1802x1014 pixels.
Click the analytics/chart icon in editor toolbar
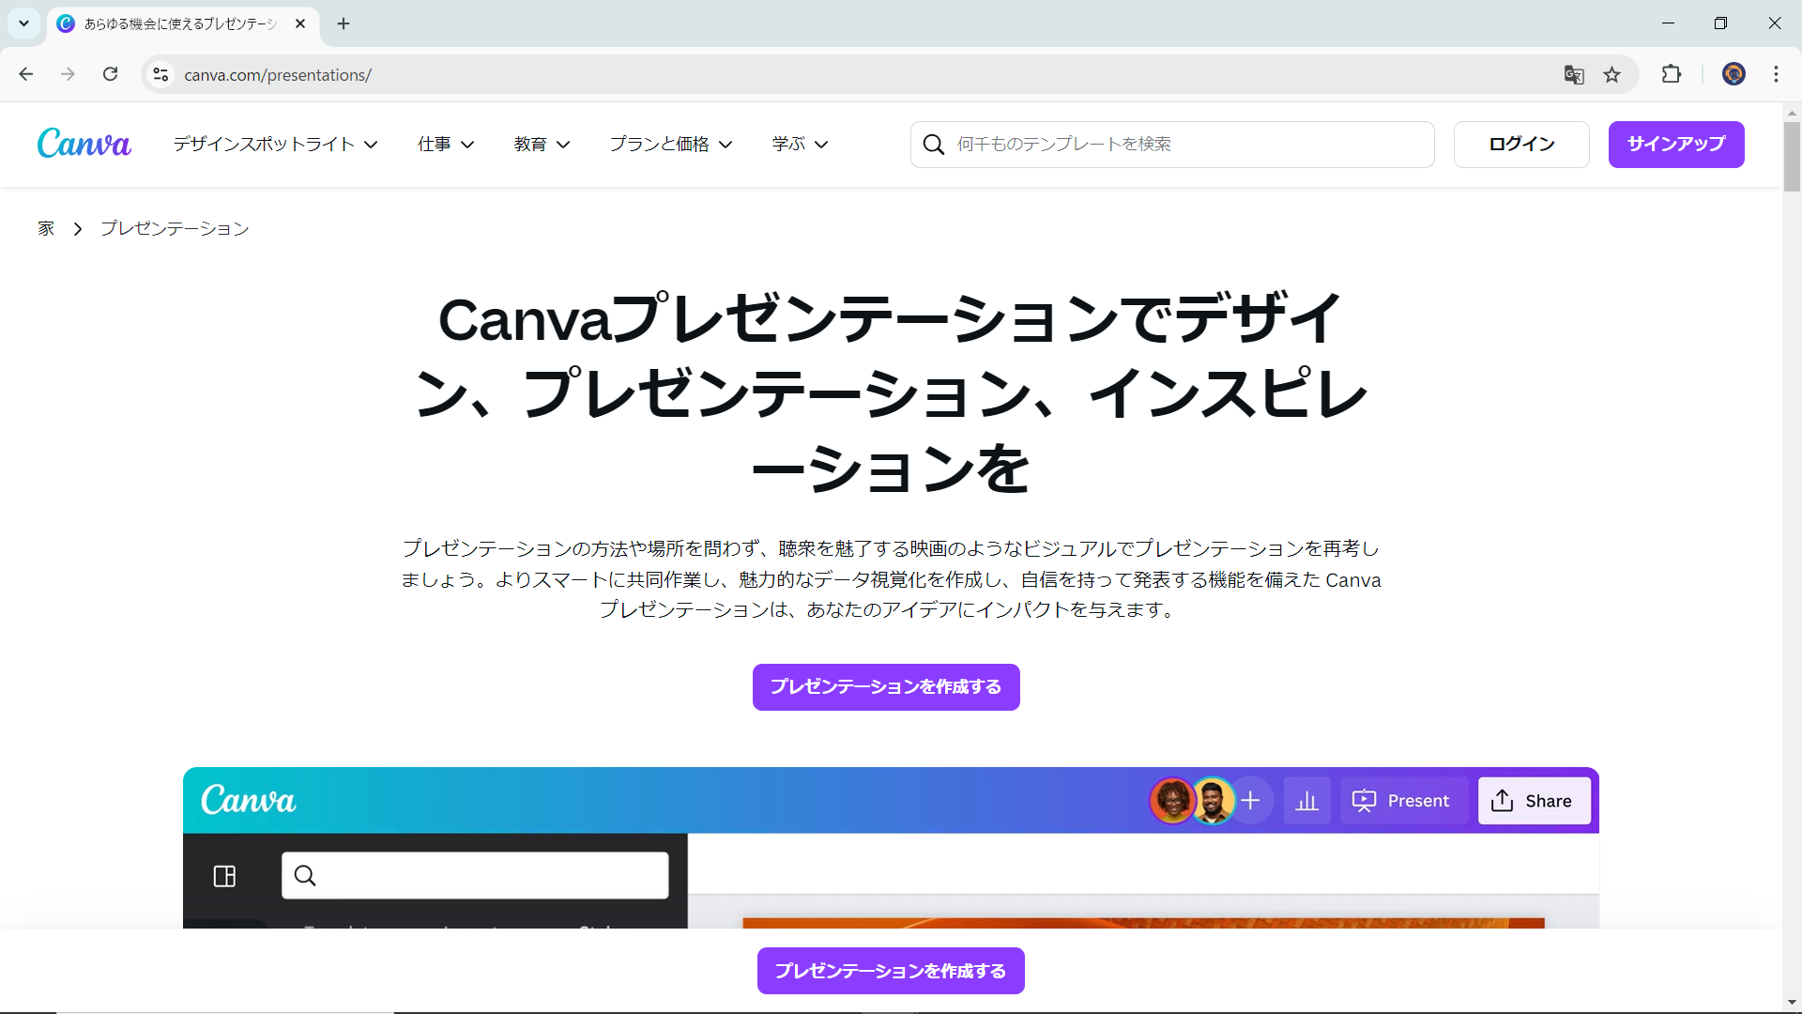click(1307, 800)
